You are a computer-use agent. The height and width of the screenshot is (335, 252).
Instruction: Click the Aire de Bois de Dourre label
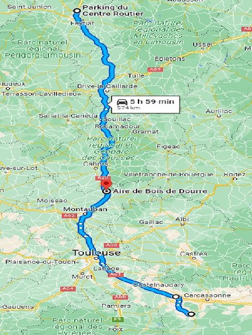click(x=160, y=191)
